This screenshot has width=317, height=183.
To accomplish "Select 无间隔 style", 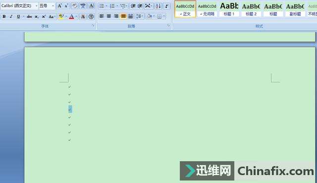I will 207,9.
